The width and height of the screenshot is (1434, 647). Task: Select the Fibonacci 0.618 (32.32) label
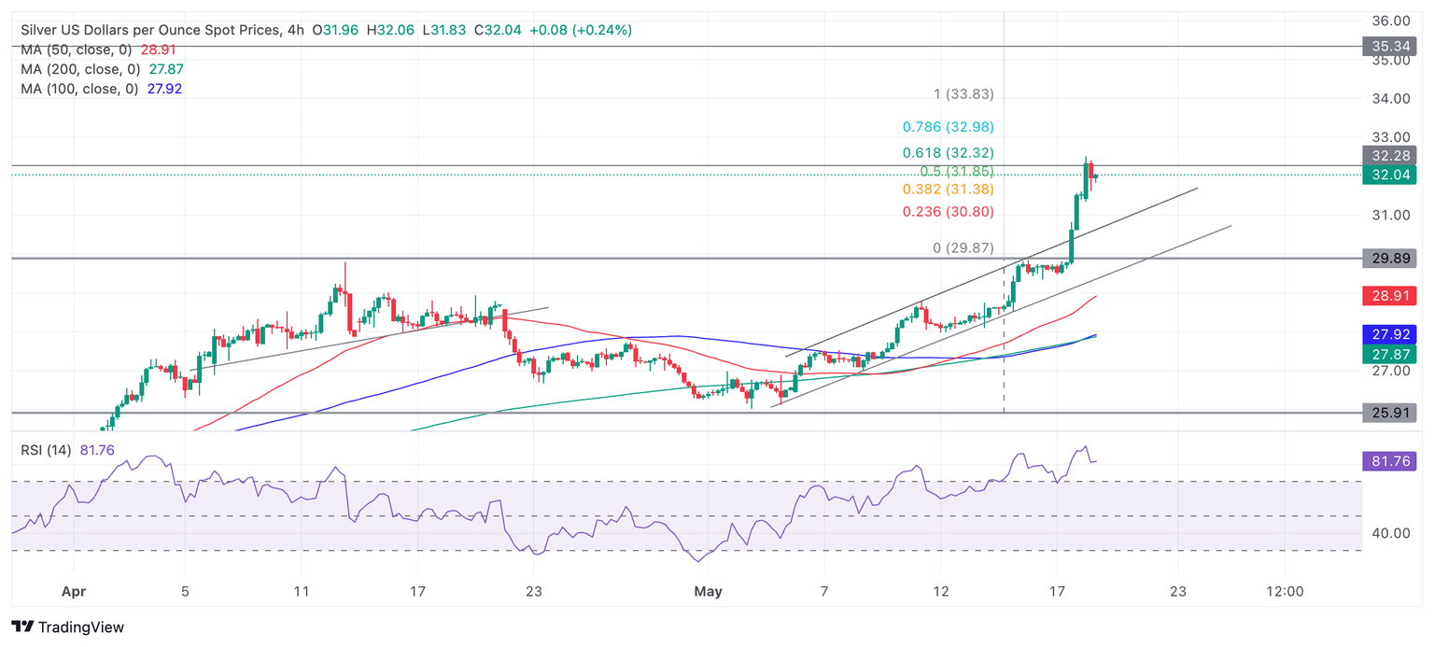[947, 152]
